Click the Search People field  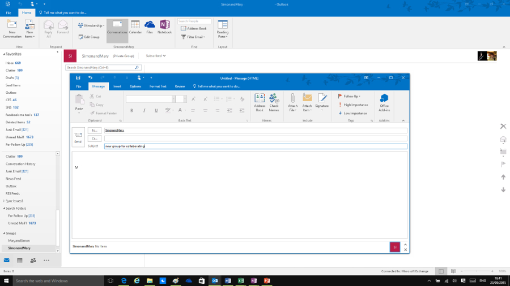[194, 21]
